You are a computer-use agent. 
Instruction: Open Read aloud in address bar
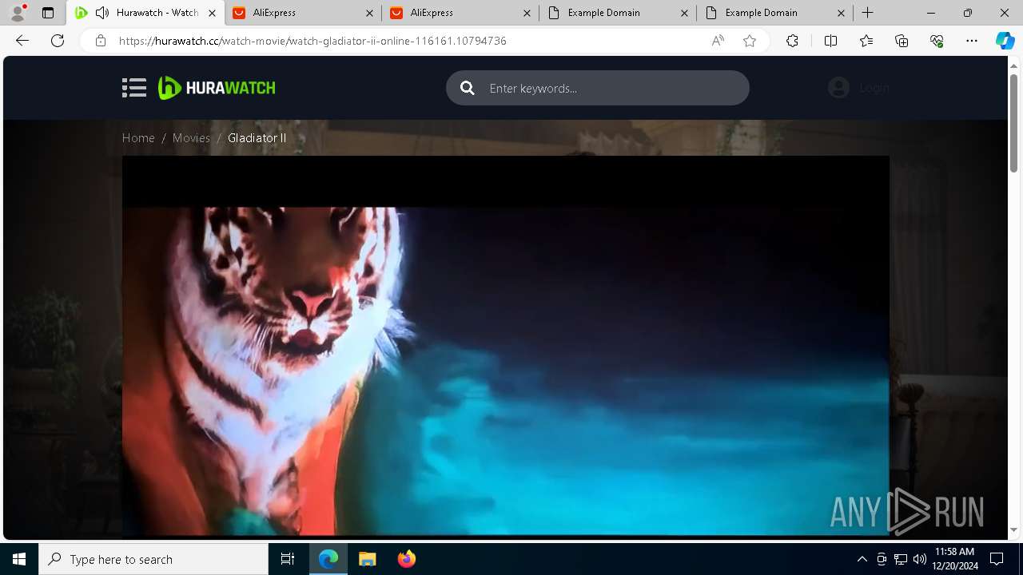click(718, 41)
